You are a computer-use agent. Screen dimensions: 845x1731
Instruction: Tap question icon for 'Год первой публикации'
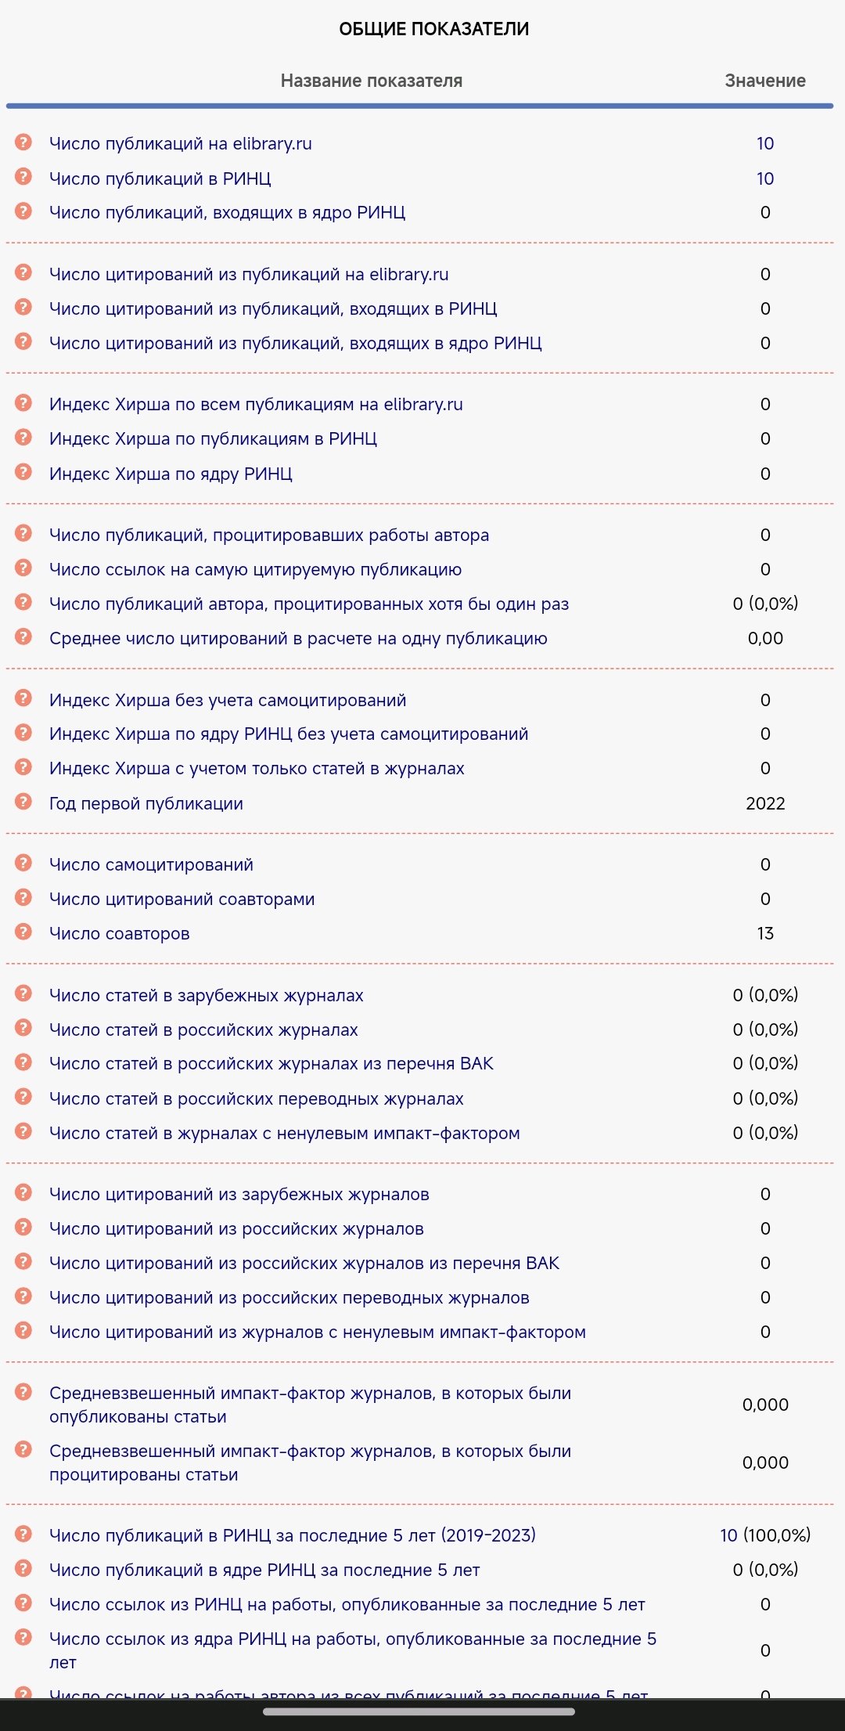(23, 802)
